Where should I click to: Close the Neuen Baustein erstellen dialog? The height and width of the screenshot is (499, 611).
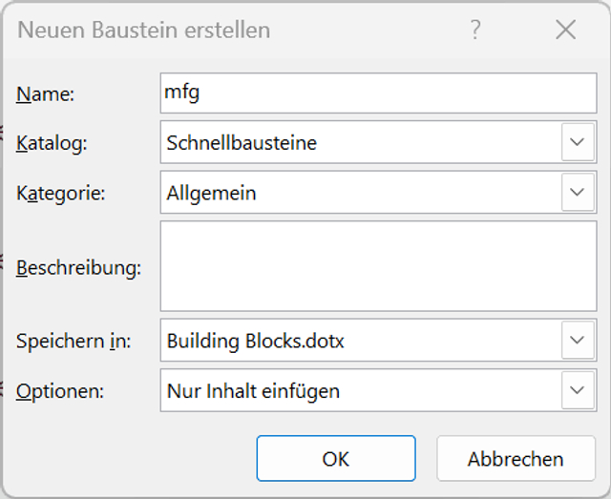565,30
